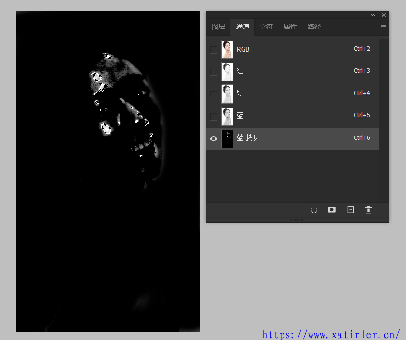Show the 红 channel visibility box
Viewport: 406px width, 340px height.
pos(214,72)
